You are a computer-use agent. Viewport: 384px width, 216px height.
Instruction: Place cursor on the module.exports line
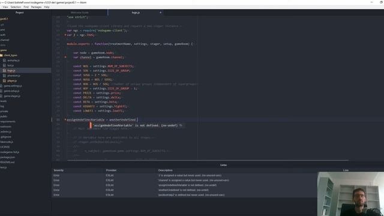(x=130, y=44)
